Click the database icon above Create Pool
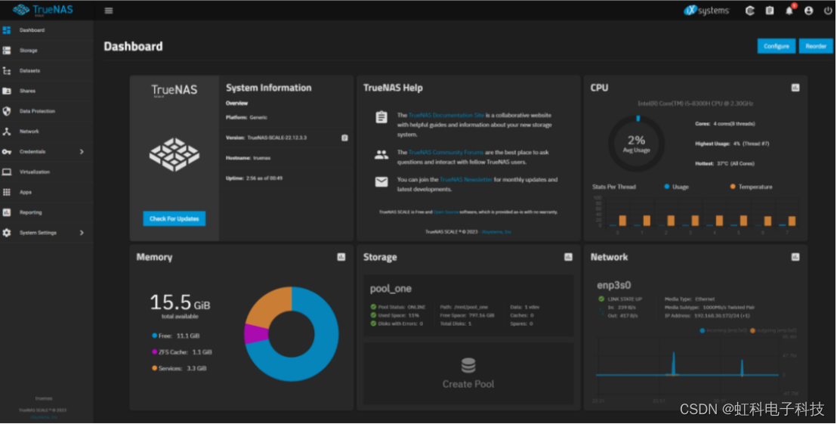 coord(468,366)
